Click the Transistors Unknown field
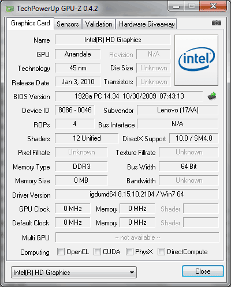The image size is (231, 287). [154, 82]
